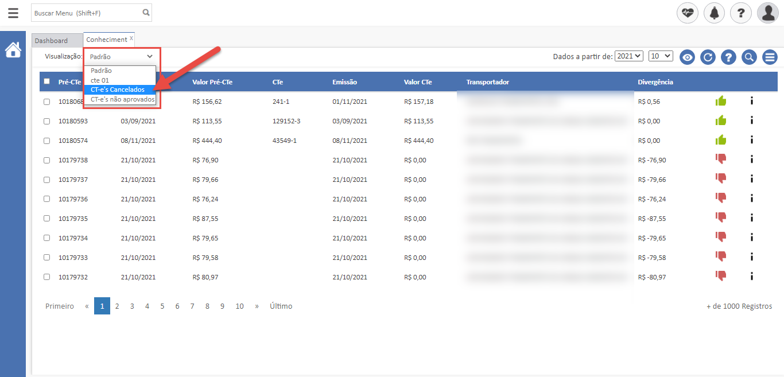Open the system health heartbeat icon
Viewport: 784px width, 377px height.
[688, 13]
